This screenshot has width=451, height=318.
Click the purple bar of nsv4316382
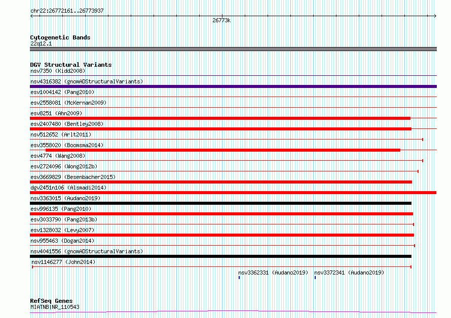coord(233,86)
